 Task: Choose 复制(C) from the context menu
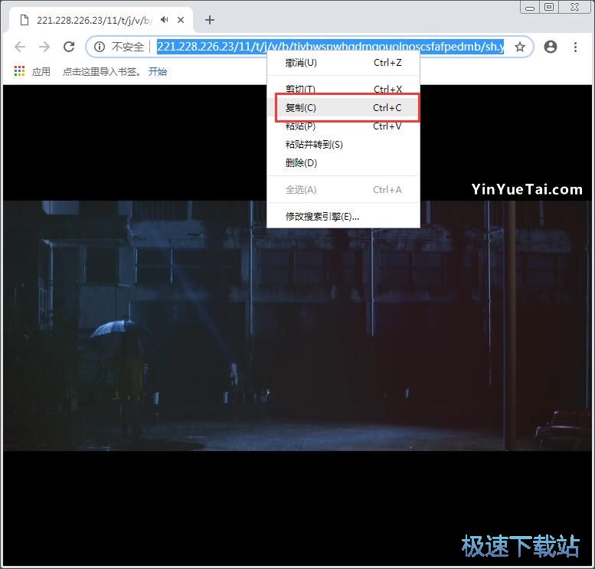point(343,108)
